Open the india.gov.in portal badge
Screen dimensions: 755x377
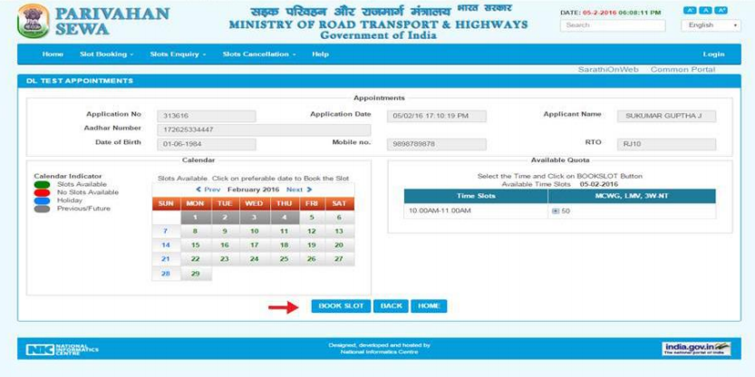point(696,349)
